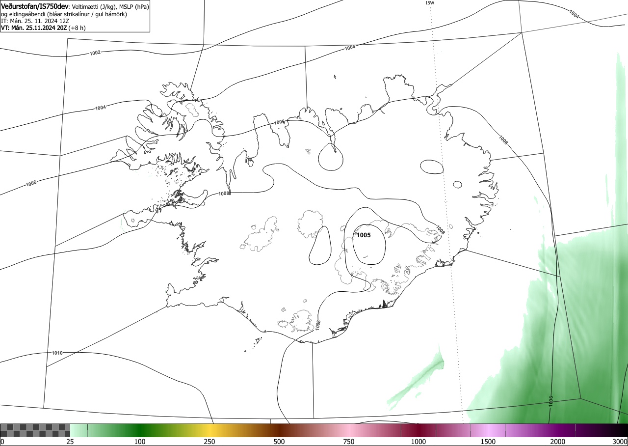
Task: Click the color scale label 1500
Action: pyautogui.click(x=488, y=442)
